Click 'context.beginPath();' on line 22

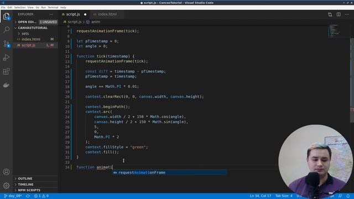(x=108, y=107)
